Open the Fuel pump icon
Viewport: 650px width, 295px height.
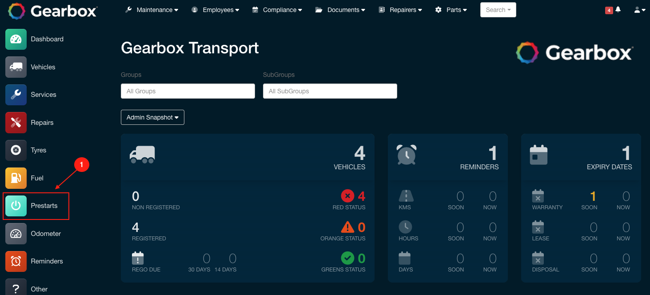[16, 178]
